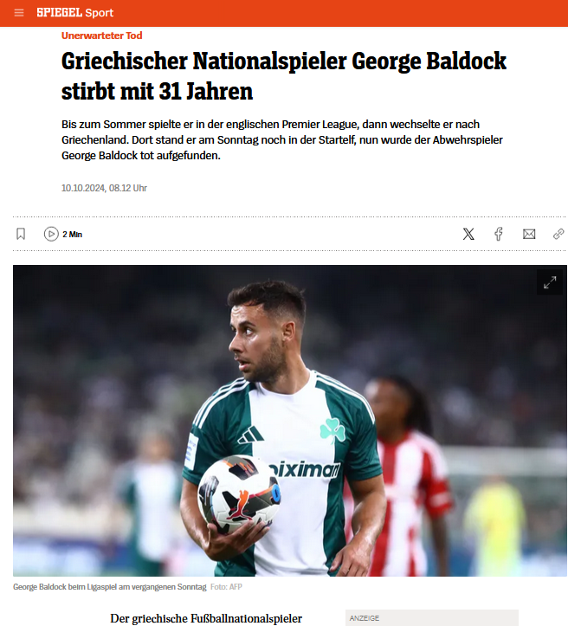Click the Unerwarteter Tod kicker label
The height and width of the screenshot is (626, 568).
point(102,35)
